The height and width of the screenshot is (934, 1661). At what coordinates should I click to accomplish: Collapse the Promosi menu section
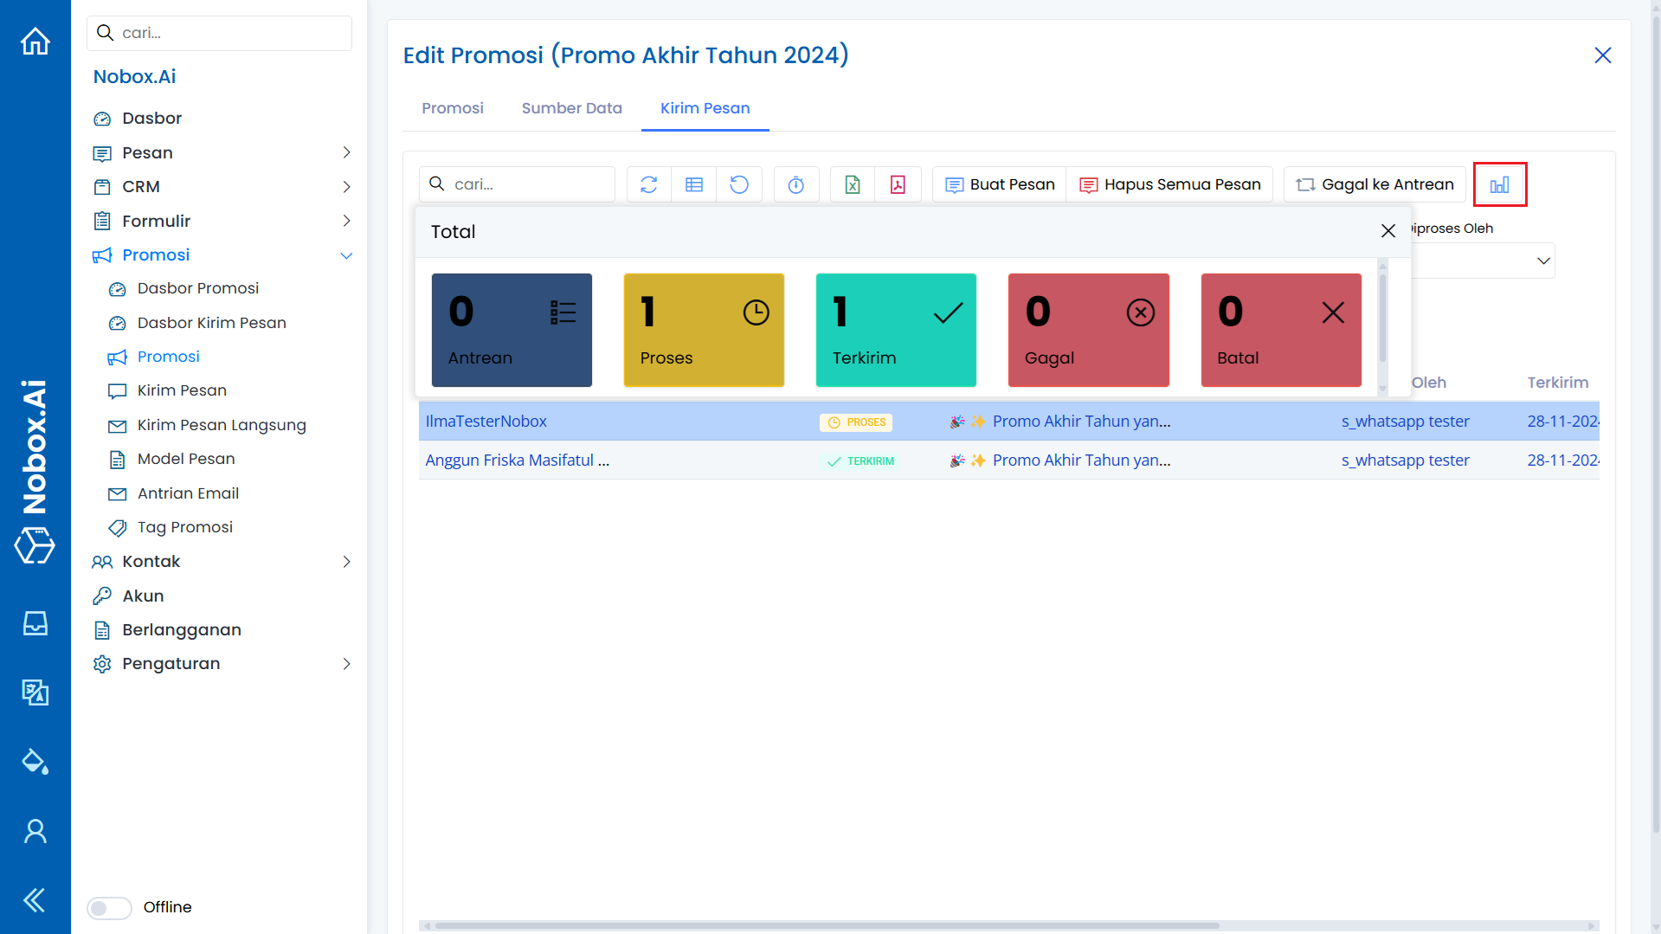(346, 255)
